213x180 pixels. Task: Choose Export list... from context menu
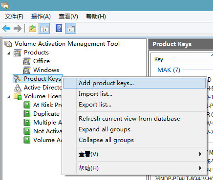tap(134, 105)
